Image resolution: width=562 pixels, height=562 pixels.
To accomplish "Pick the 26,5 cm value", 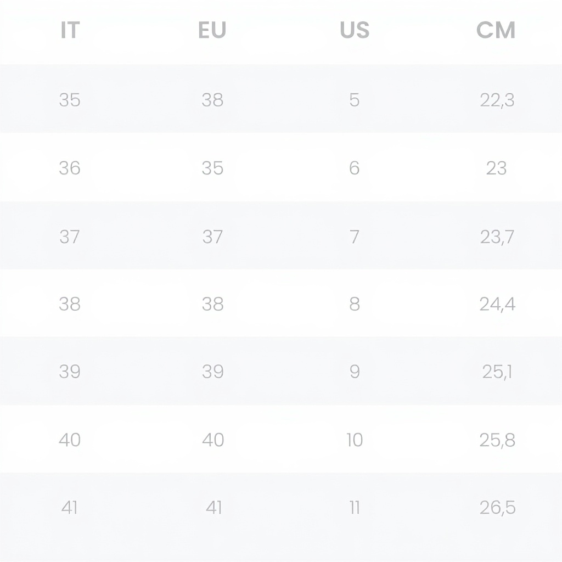I will point(497,508).
